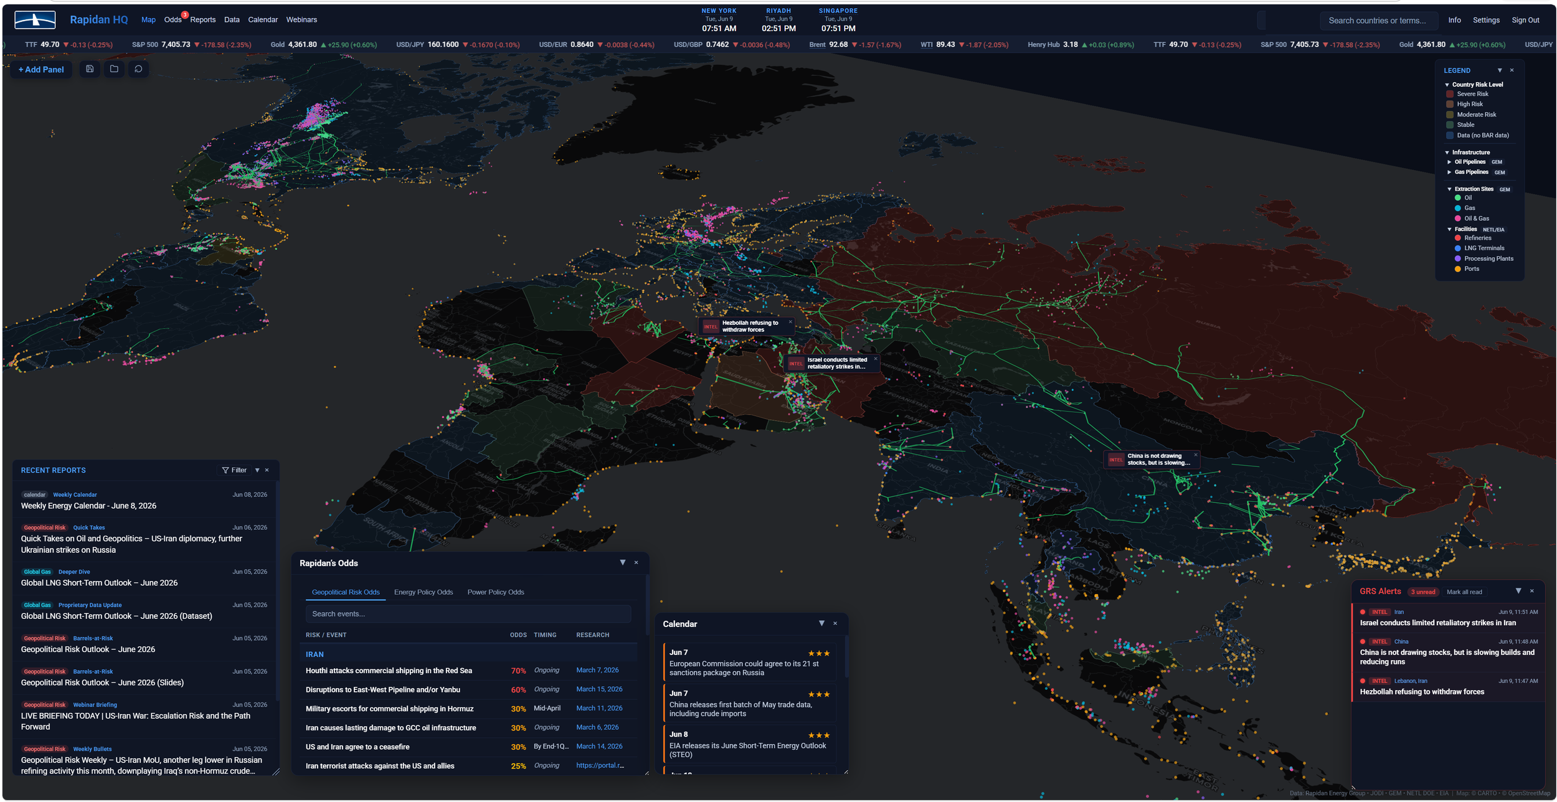Click star rating on EIA STEO event
Viewport: 1557px width, 802px height.
pos(818,735)
